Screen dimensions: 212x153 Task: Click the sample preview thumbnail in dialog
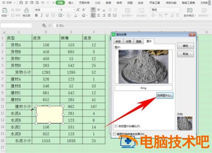tap(185, 123)
